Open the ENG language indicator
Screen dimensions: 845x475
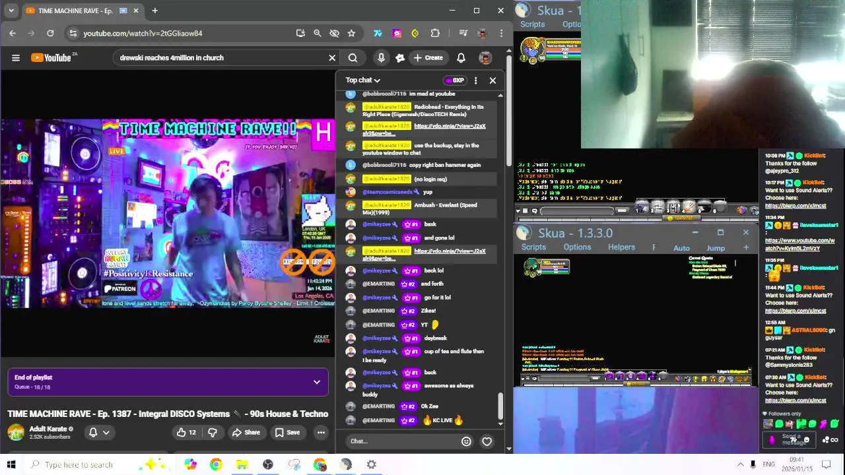768,464
